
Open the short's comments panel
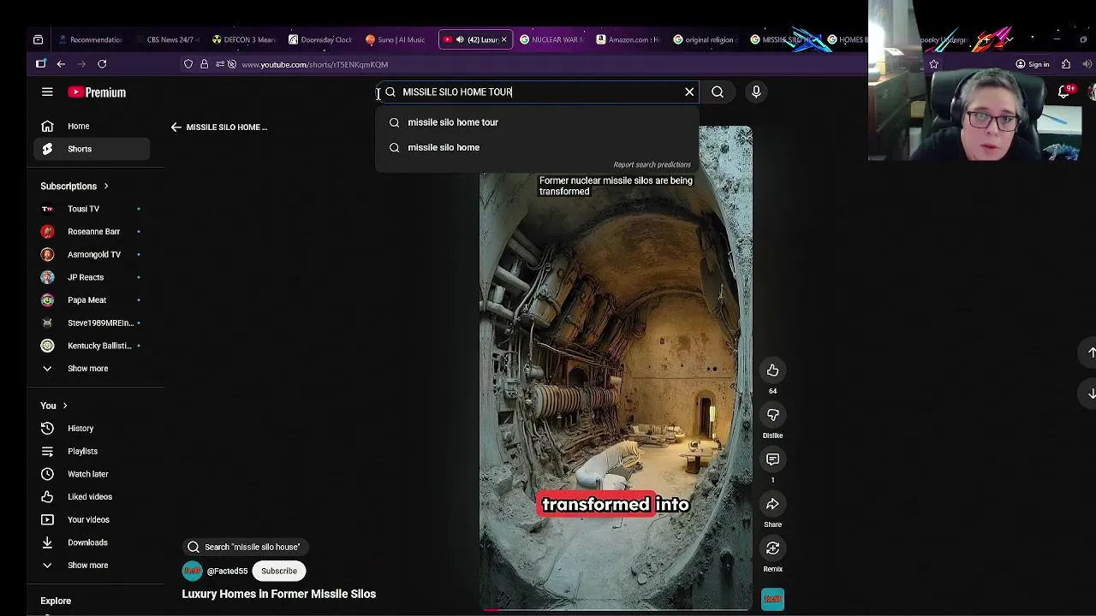[772, 459]
